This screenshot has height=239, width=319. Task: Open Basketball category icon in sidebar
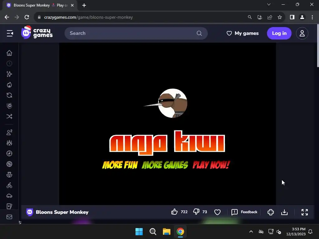click(9, 164)
